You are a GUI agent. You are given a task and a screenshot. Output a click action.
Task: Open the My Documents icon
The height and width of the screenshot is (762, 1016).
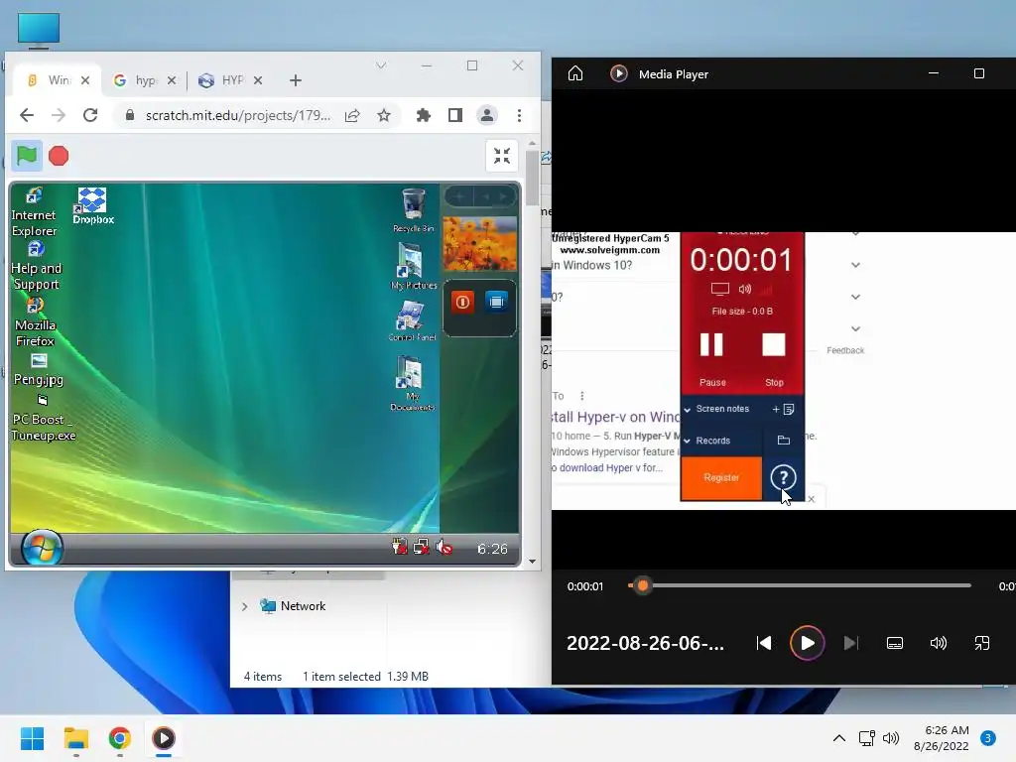412,383
